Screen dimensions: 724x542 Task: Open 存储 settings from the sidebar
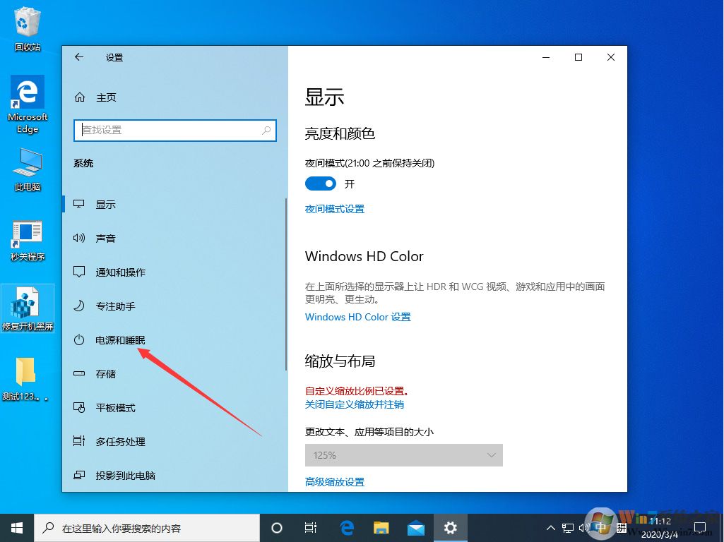tap(105, 373)
